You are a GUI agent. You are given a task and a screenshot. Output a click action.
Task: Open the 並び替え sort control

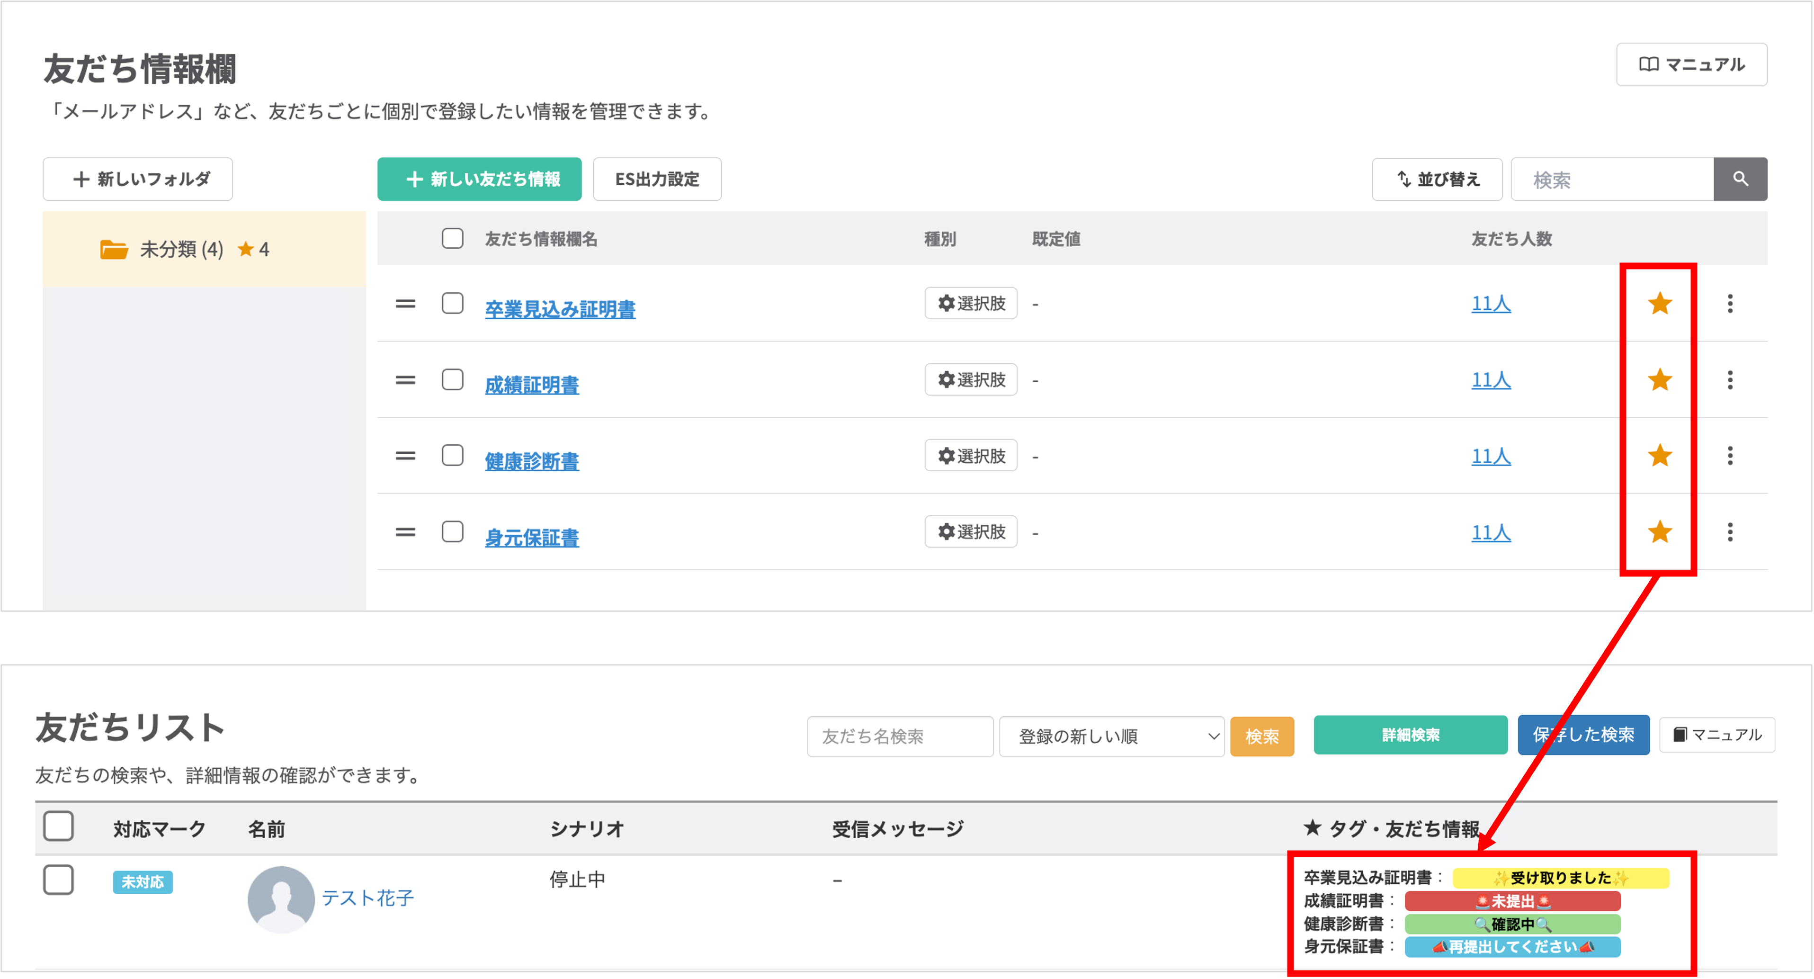(x=1437, y=179)
